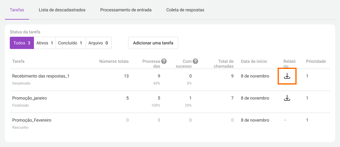340x147 pixels.
Task: Sort by Números totais column header
Action: [114, 62]
